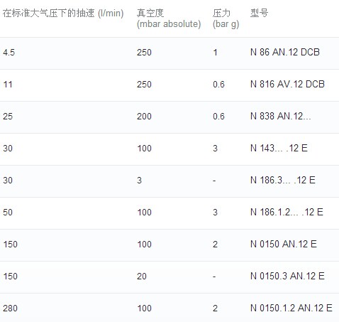Image resolution: width=339 pixels, height=322 pixels.
Task: Click the 压力 (bar g) column header
Action: (x=226, y=18)
